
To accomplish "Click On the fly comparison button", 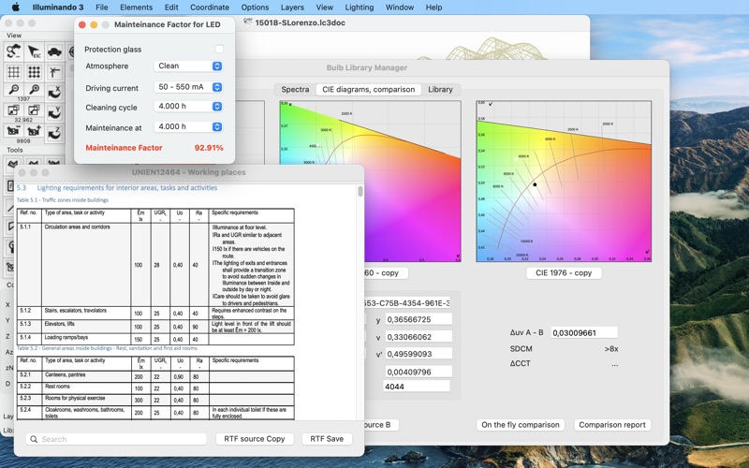I will tap(521, 425).
